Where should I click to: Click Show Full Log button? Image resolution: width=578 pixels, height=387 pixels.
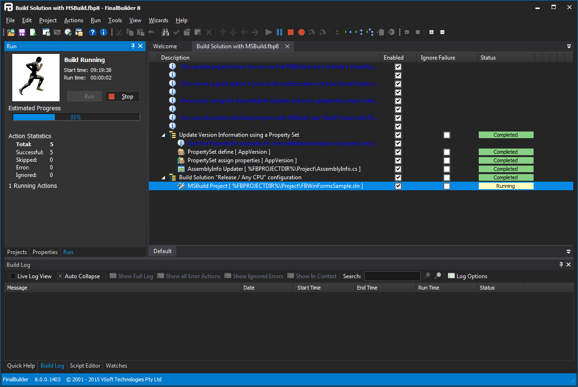pos(131,276)
